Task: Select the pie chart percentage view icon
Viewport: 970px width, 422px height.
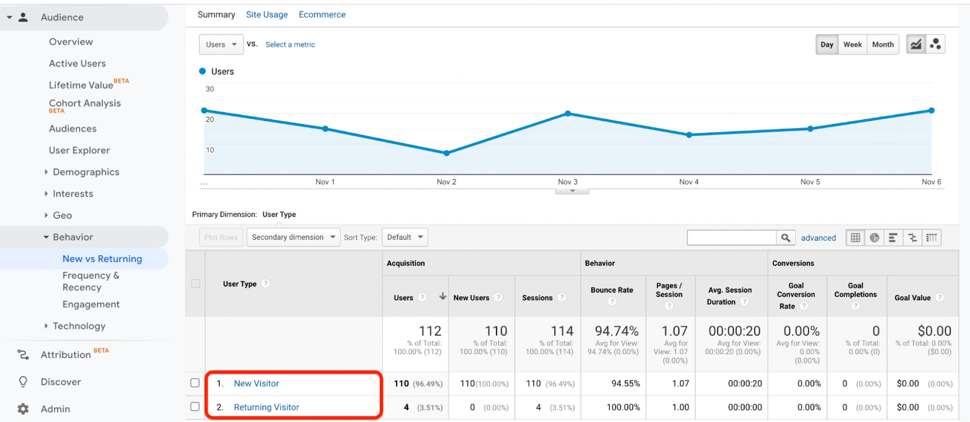Action: click(874, 238)
